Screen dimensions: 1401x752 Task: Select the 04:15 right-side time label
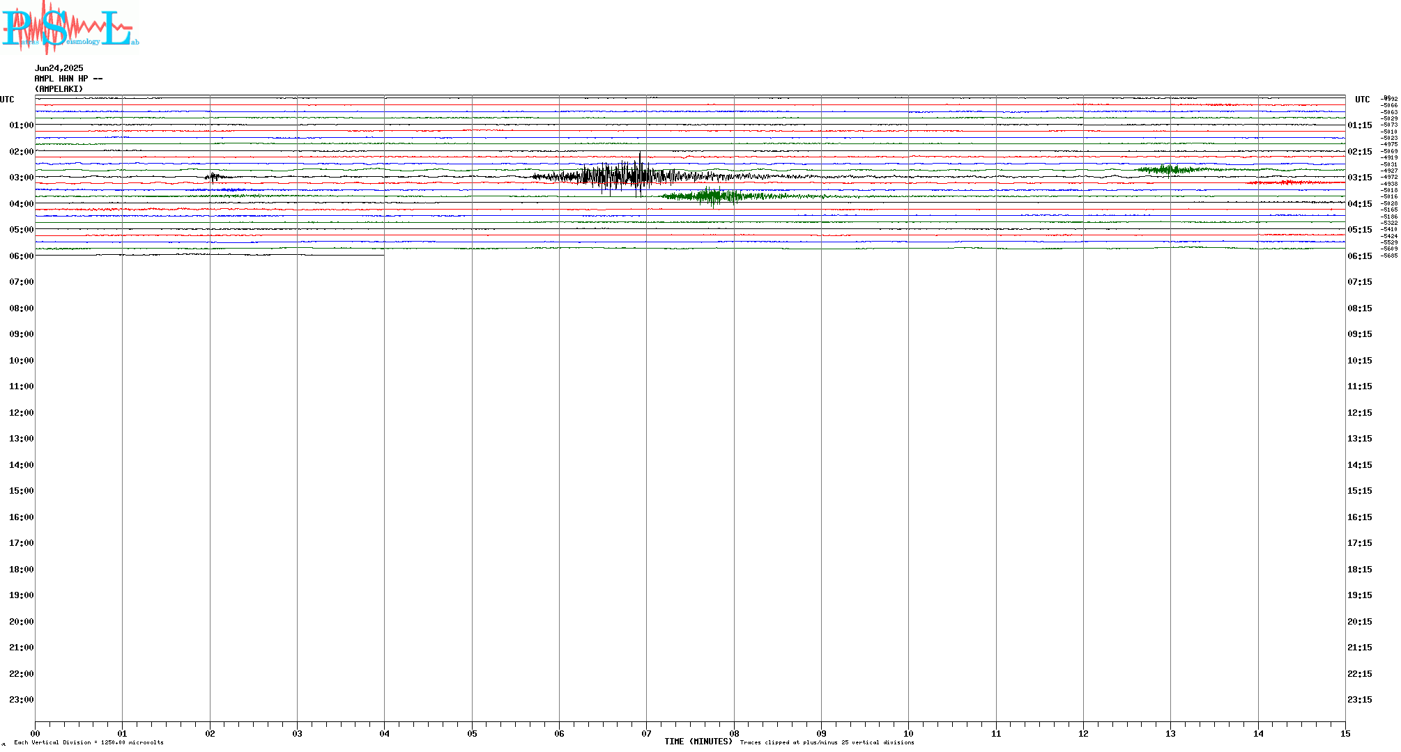pyautogui.click(x=1360, y=204)
